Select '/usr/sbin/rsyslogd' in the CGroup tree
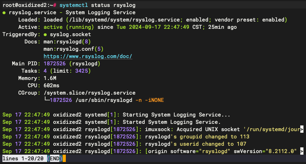Viewport: 306px width, 164px height. [104, 100]
